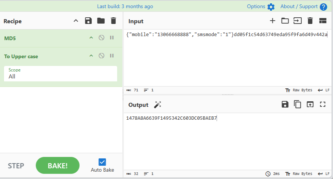The width and height of the screenshot is (333, 179).
Task: Disable the MD5 operation
Action: [x=101, y=38]
